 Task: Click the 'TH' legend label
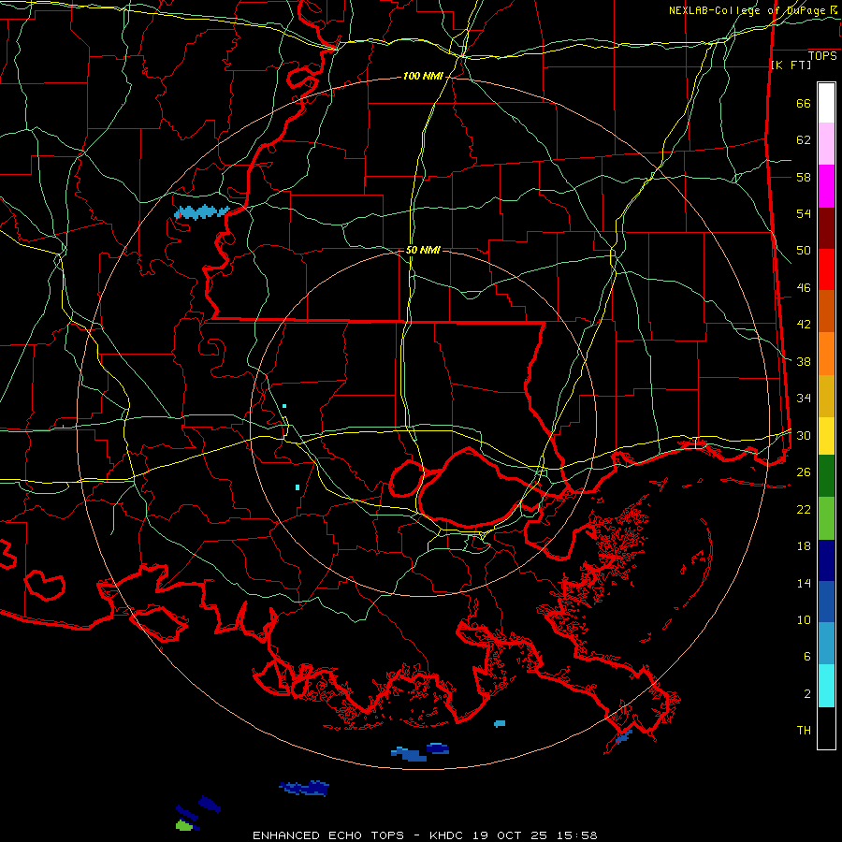[804, 730]
